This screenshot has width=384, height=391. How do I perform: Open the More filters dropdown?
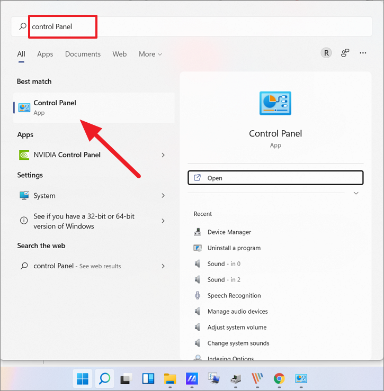pos(150,54)
